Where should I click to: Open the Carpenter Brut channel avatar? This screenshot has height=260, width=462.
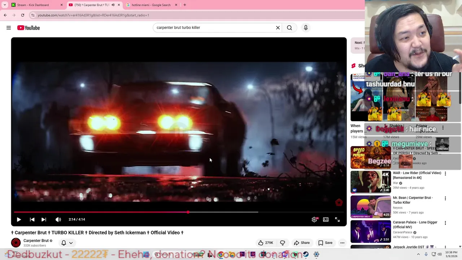click(16, 243)
